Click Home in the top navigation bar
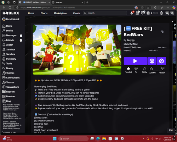 [x=31, y=13]
